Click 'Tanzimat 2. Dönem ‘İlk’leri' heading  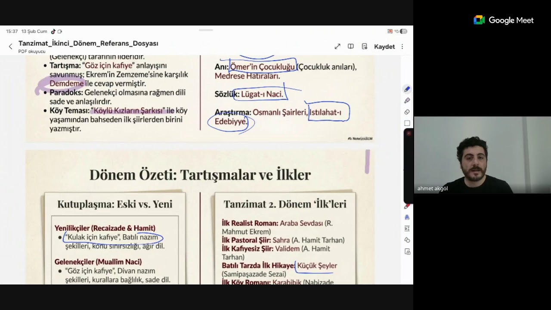click(x=285, y=204)
